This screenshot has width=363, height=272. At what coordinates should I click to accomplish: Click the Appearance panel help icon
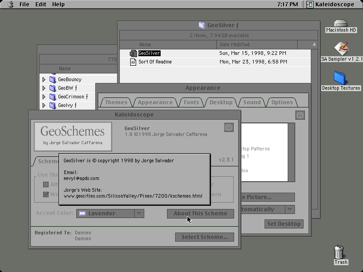[x=300, y=115]
